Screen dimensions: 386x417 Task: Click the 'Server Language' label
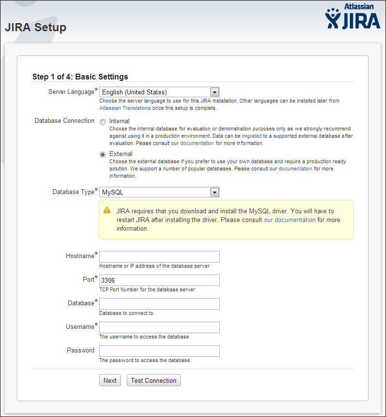click(x=71, y=92)
